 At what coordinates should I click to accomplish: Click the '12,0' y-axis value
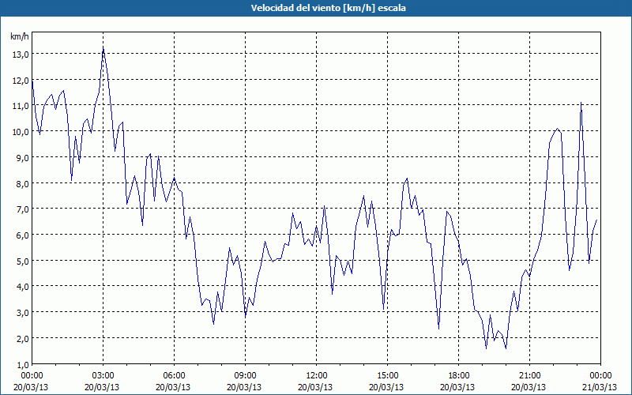(21, 81)
